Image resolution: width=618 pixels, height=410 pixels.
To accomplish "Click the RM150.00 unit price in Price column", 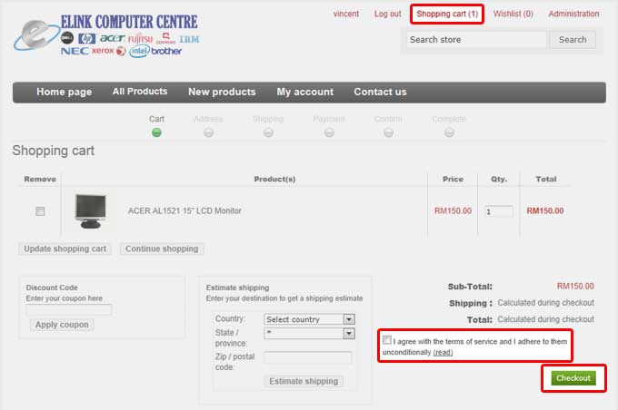I will (453, 211).
